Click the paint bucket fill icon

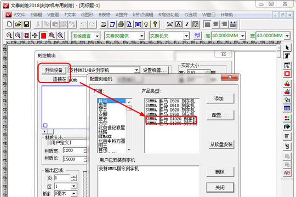(x=287, y=126)
